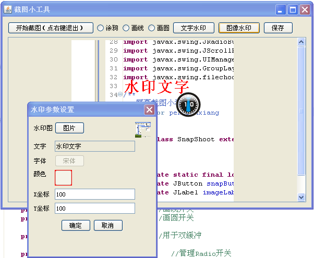Click the 文字水印 button
314x258 pixels.
[x=194, y=28]
